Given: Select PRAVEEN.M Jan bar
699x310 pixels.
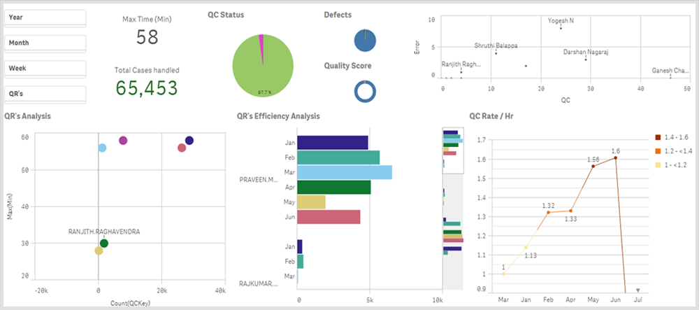Looking at the screenshot, I should (x=333, y=143).
